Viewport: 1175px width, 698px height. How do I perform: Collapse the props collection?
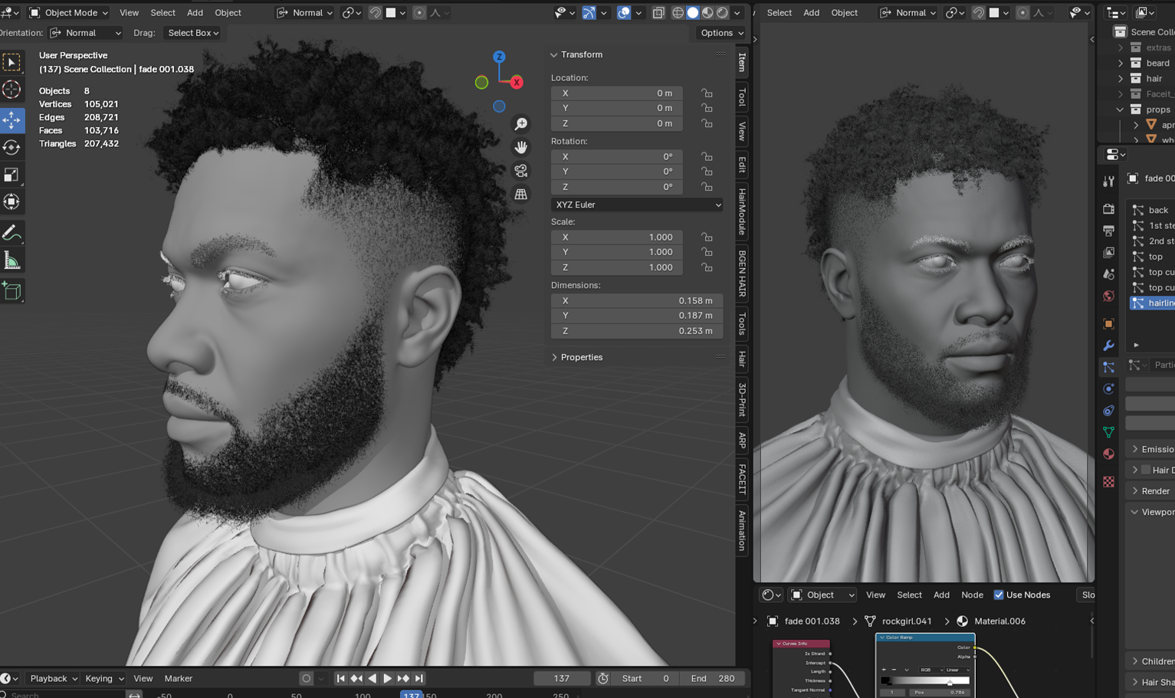(x=1121, y=110)
